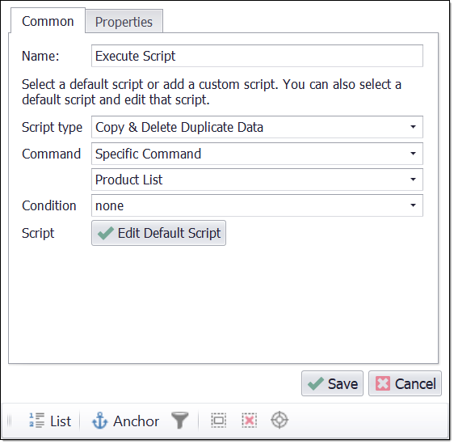Click the List text label in toolbar

(x=61, y=422)
